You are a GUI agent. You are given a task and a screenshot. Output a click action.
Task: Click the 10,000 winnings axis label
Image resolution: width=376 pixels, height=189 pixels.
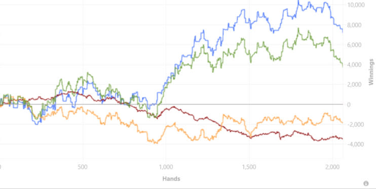pos(356,5)
